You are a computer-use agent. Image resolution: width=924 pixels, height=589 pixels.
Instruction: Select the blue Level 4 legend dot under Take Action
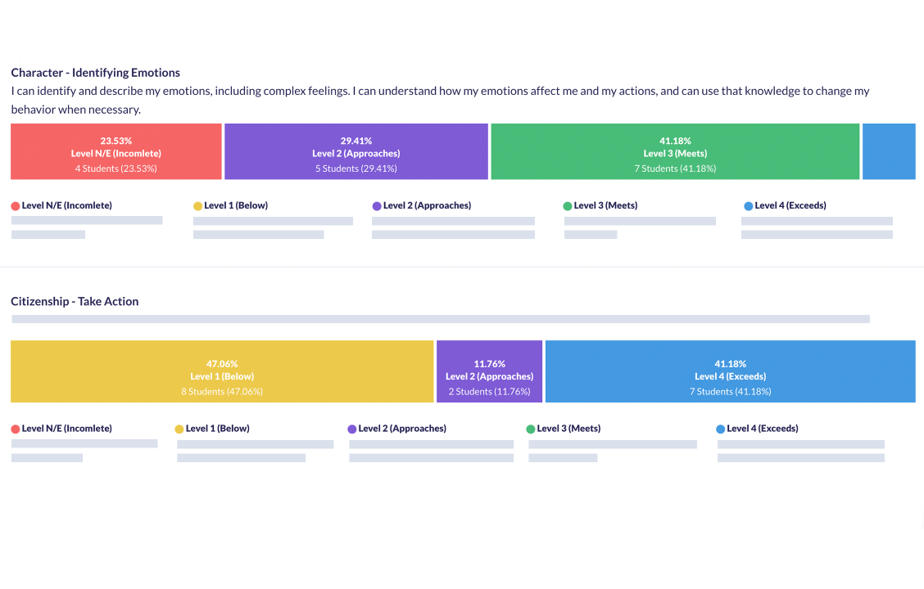pyautogui.click(x=720, y=428)
